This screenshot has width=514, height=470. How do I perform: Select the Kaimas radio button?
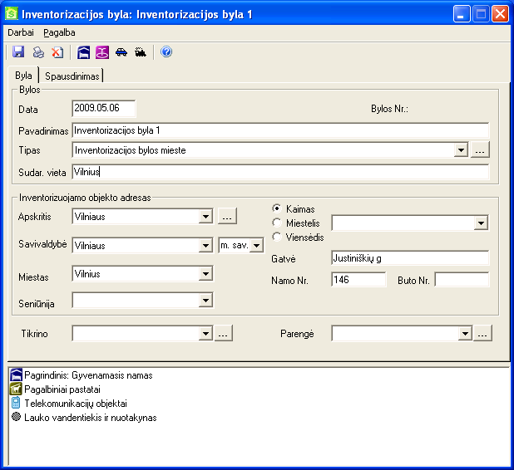click(x=277, y=208)
